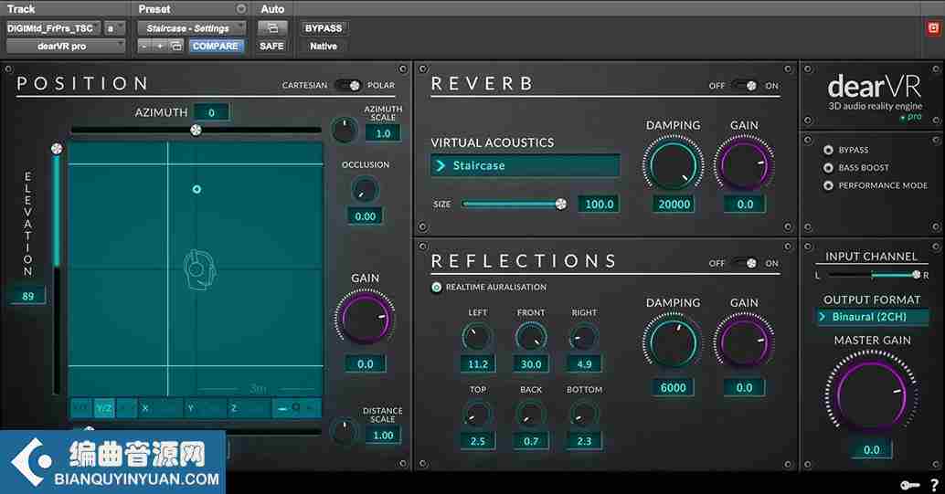Click the Elevation slider handle
The height and width of the screenshot is (494, 945).
click(57, 148)
